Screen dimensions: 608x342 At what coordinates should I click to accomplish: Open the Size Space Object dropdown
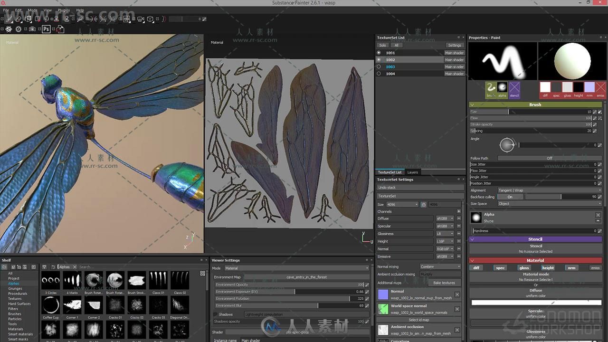coord(549,204)
